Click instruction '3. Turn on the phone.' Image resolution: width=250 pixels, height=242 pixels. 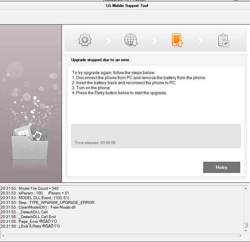pos(91,88)
